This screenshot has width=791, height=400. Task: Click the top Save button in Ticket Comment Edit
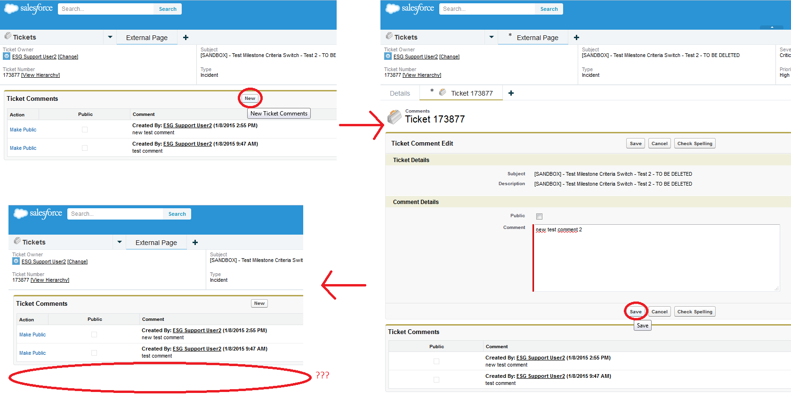636,144
